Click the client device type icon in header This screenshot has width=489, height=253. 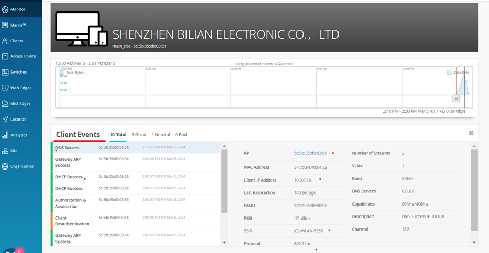pos(81,29)
